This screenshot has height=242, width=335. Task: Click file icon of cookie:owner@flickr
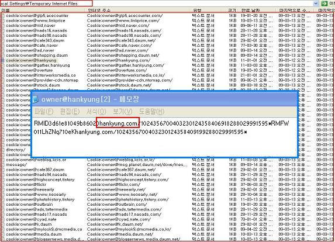pyautogui.click(x=3, y=185)
